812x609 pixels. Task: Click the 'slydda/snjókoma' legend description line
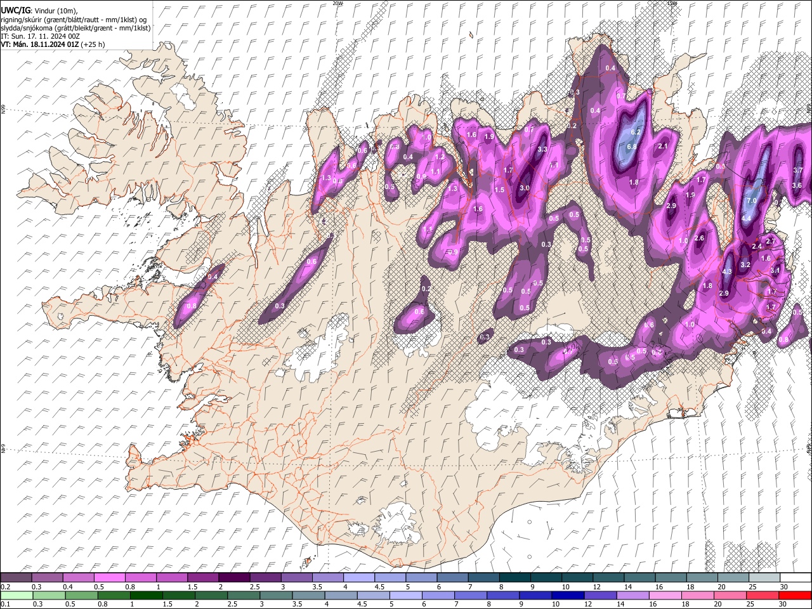point(75,28)
